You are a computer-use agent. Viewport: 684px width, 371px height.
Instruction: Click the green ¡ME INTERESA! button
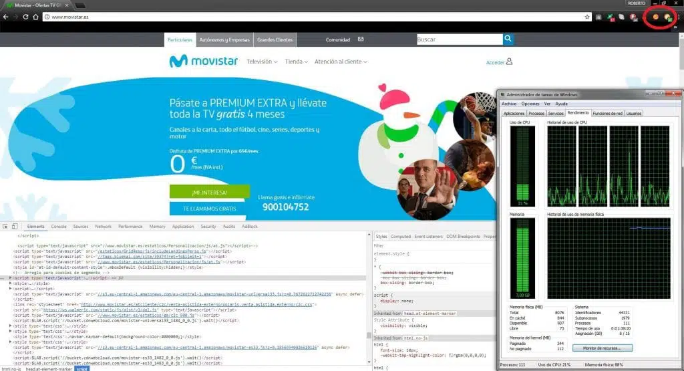(x=209, y=192)
